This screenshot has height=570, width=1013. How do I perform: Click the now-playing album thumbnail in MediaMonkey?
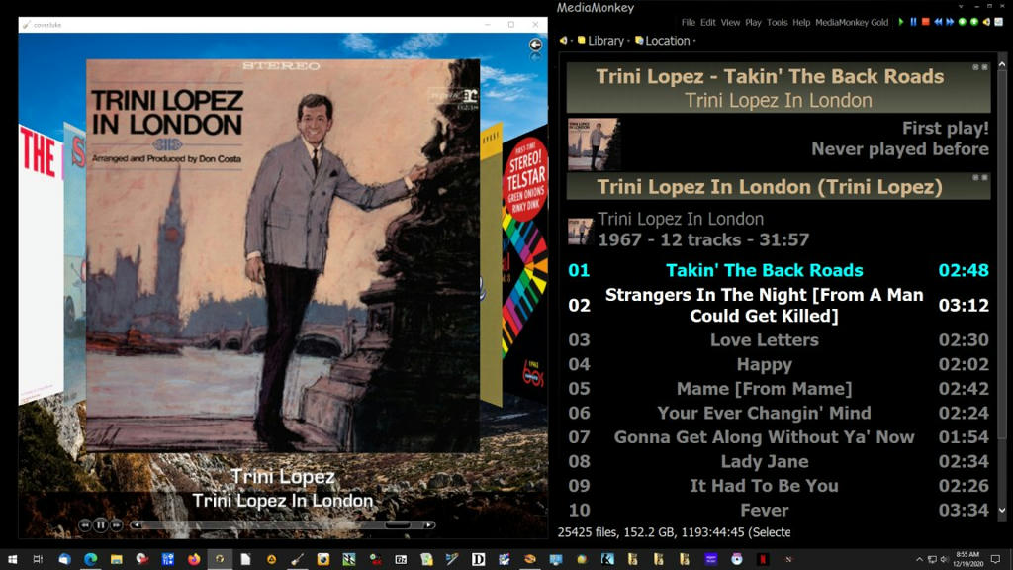click(x=594, y=143)
